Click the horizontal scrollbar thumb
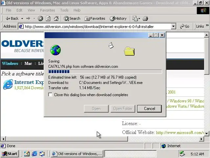210x158 pixels. (x=67, y=139)
